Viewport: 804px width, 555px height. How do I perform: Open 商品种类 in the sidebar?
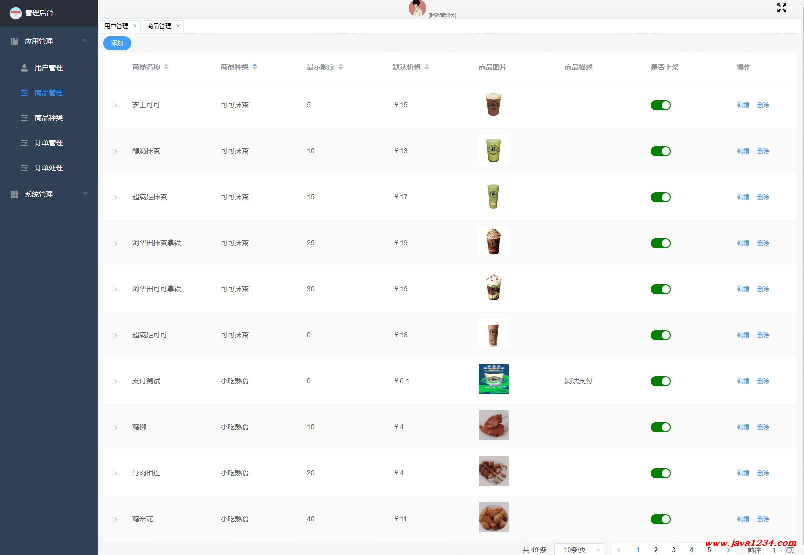49,118
